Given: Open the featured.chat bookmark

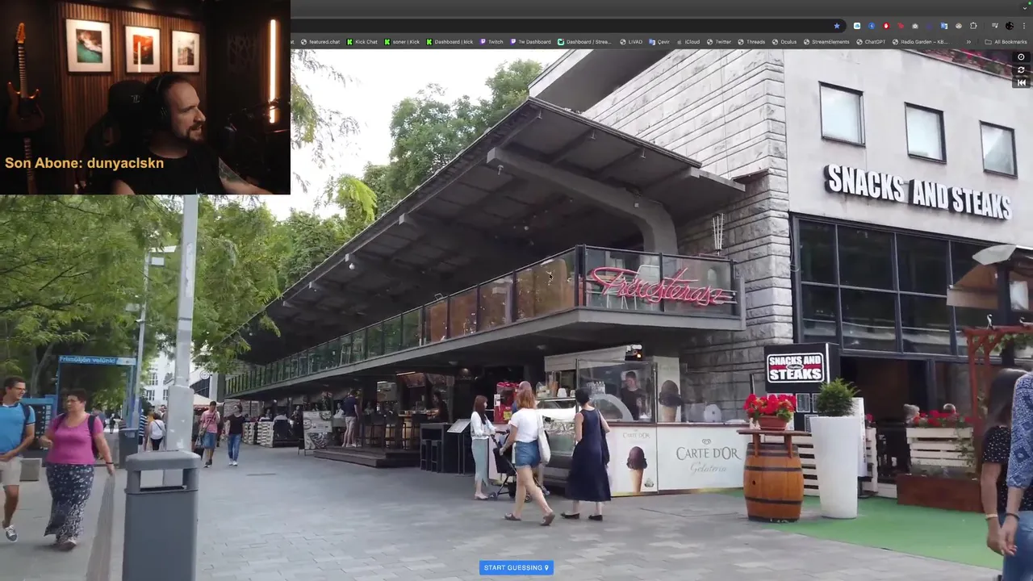Looking at the screenshot, I should coord(320,42).
